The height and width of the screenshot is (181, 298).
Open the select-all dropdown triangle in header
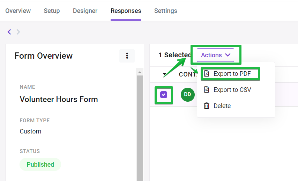[165, 74]
